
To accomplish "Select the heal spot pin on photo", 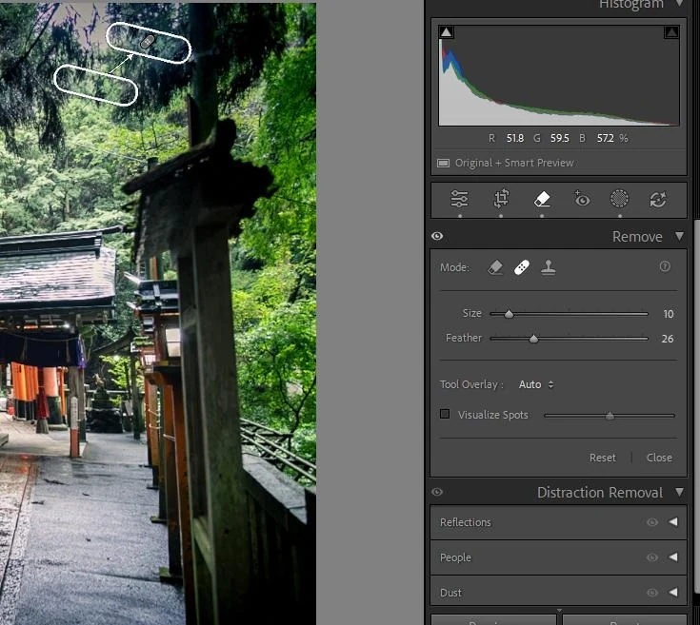I will tap(148, 42).
